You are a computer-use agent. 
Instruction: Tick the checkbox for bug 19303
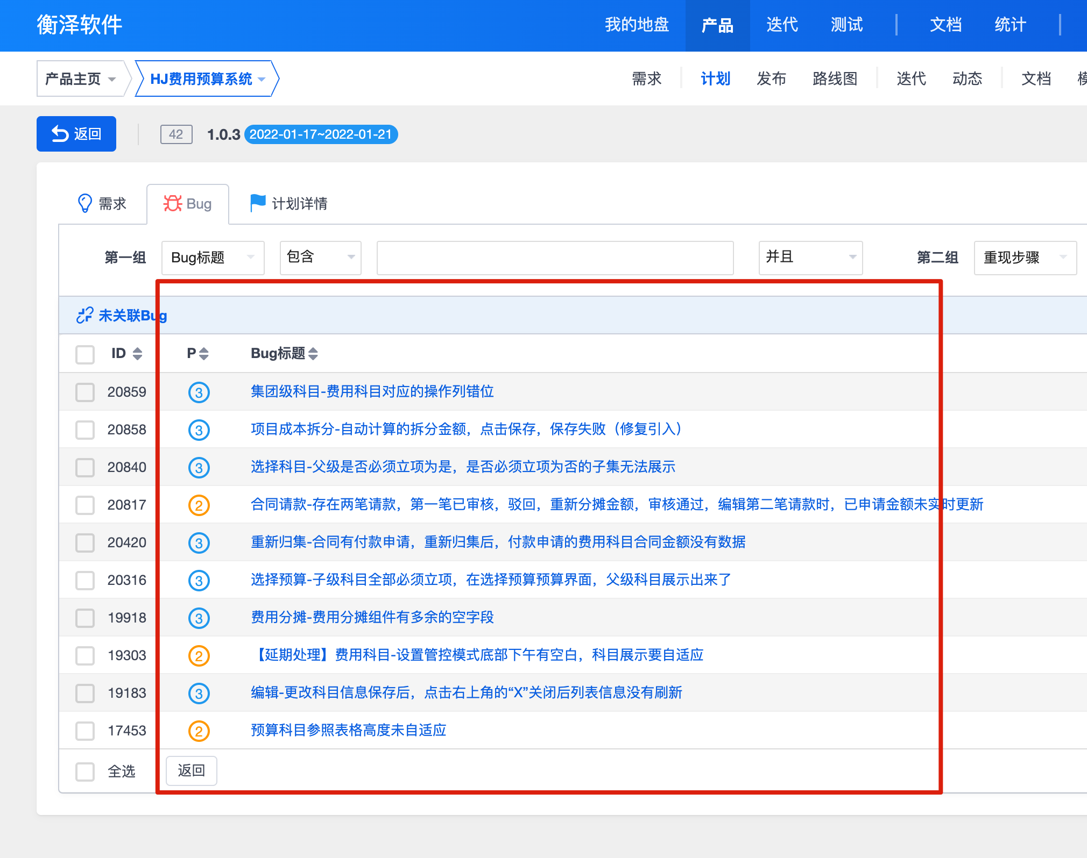85,655
